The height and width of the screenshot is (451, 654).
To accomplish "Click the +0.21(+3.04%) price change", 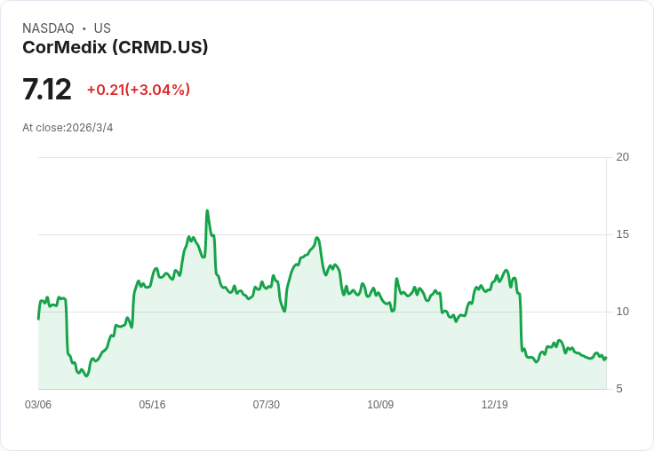I will click(139, 90).
